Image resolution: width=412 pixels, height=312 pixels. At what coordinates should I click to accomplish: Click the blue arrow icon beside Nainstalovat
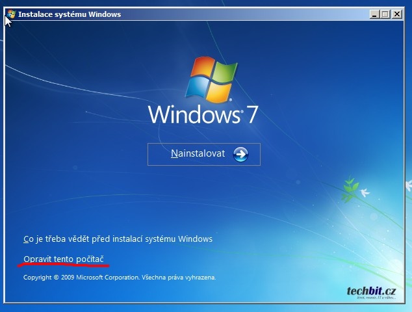[x=240, y=154]
